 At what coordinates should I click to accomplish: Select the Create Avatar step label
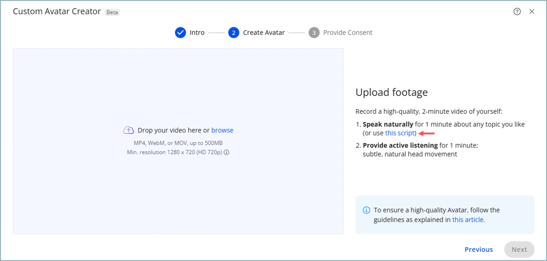(264, 33)
